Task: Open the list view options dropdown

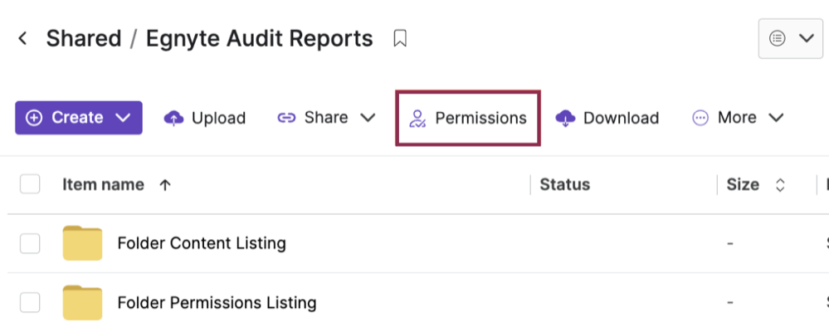Action: tap(790, 38)
